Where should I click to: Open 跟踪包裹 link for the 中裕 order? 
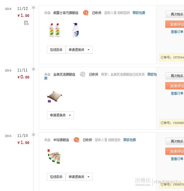click(130, 140)
